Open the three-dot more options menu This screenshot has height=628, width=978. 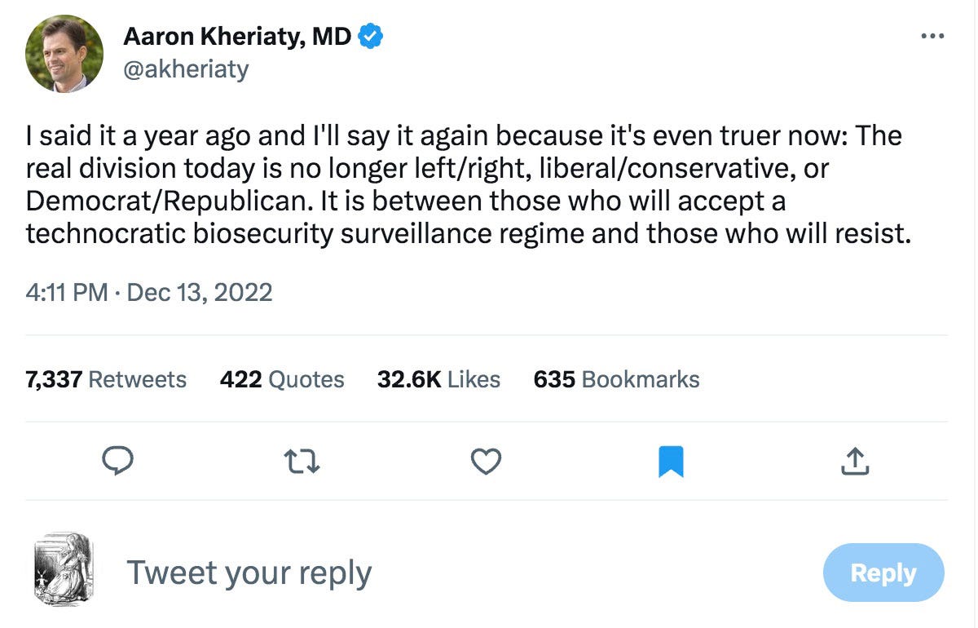pos(931,37)
